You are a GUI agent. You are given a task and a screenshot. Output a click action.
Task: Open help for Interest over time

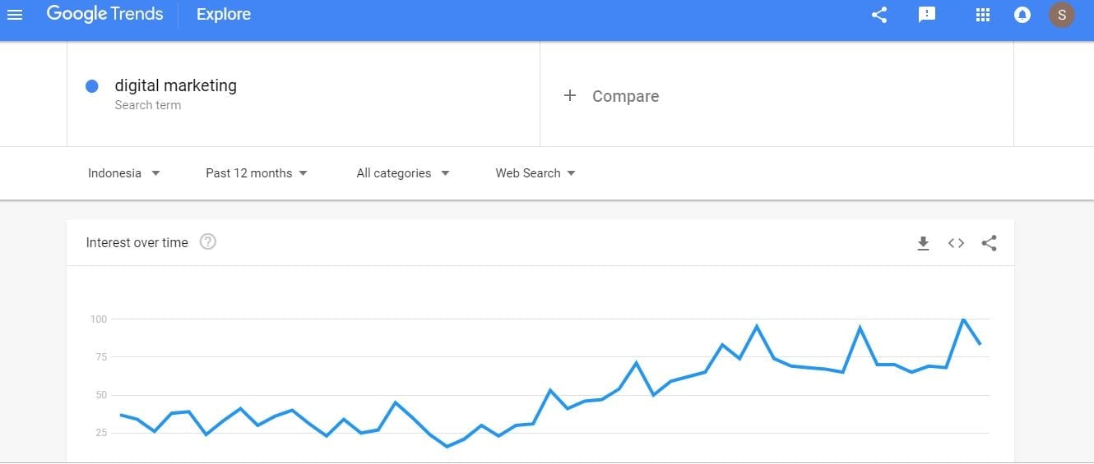pyautogui.click(x=208, y=242)
